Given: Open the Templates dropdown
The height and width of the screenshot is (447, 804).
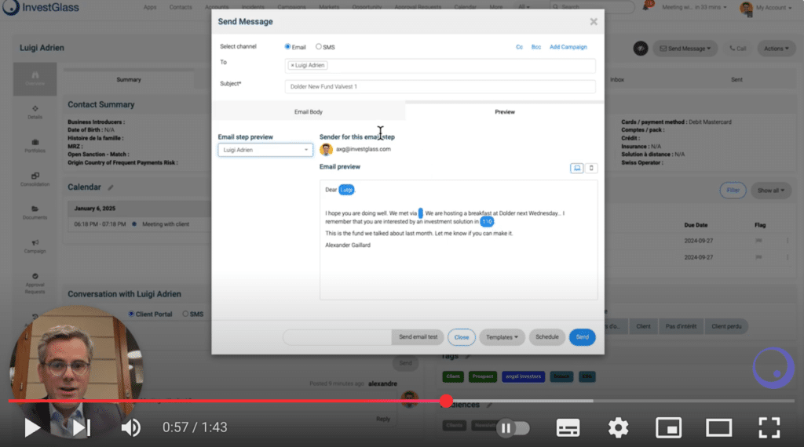Looking at the screenshot, I should 502,337.
